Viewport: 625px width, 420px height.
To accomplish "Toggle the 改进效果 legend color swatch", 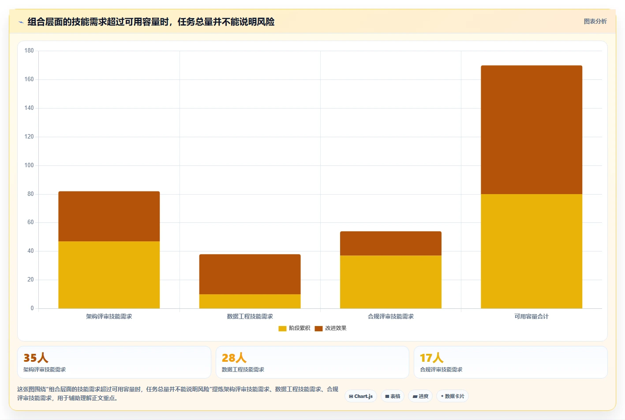I will click(x=318, y=328).
